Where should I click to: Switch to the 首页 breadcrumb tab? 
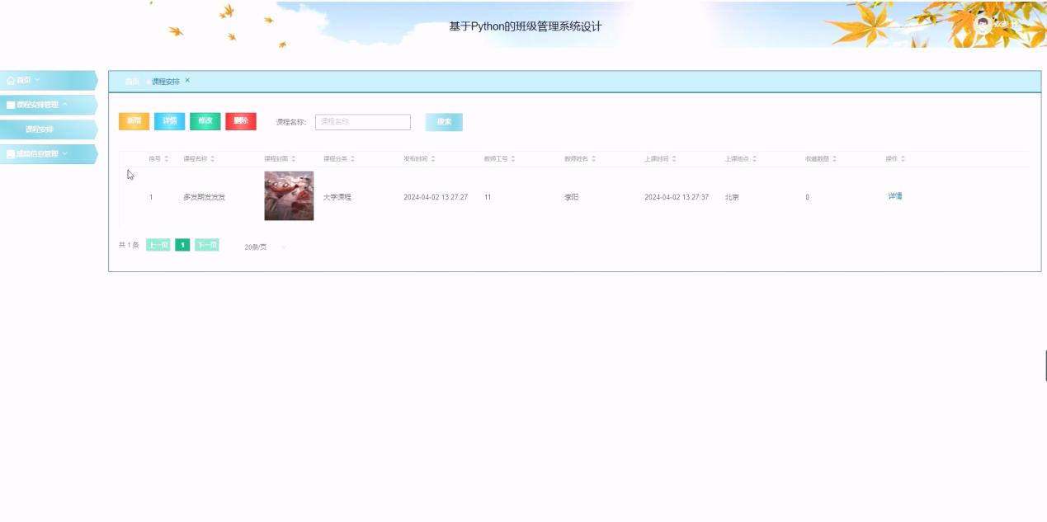click(x=132, y=82)
